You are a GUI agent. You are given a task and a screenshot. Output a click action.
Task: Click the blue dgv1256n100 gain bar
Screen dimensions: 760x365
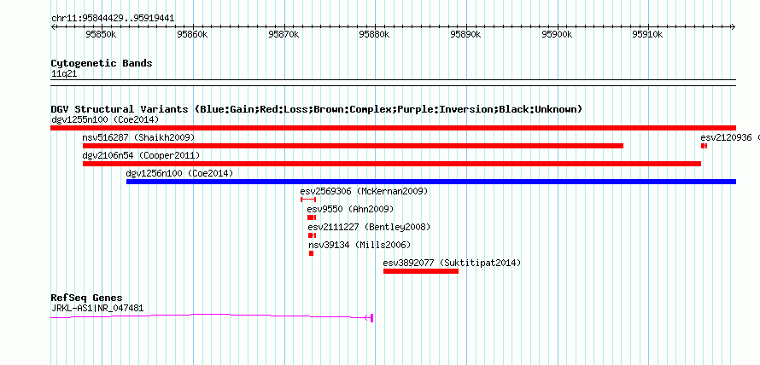(431, 182)
